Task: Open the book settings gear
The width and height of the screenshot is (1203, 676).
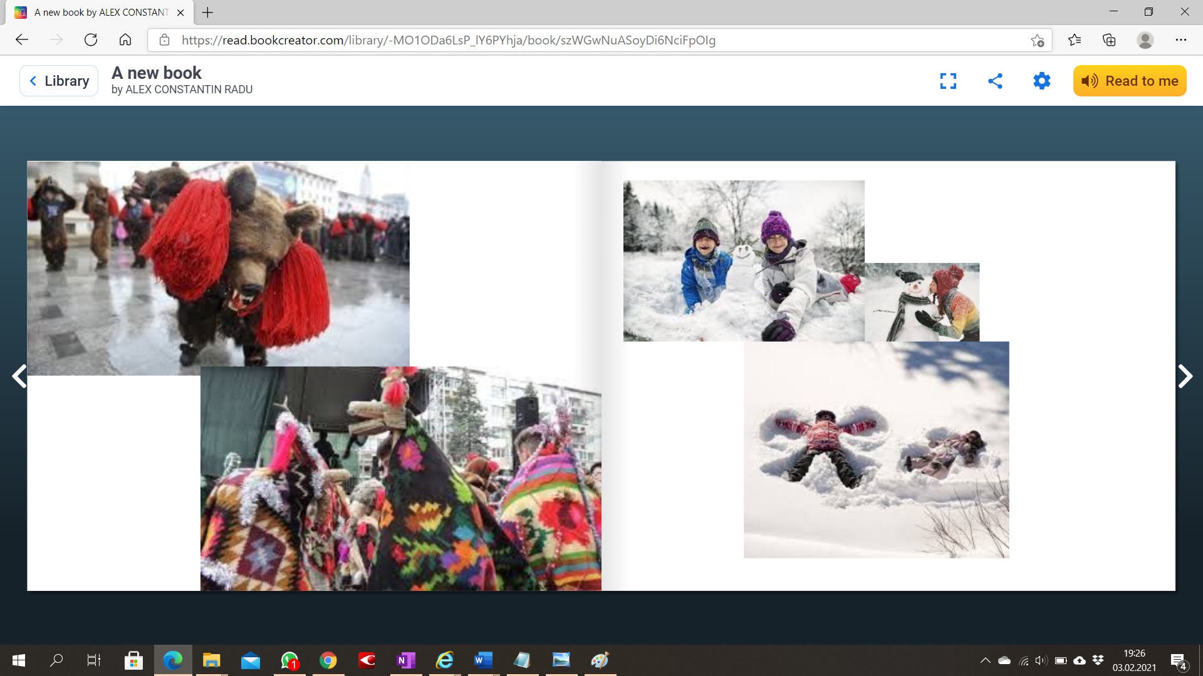Action: click(x=1041, y=81)
